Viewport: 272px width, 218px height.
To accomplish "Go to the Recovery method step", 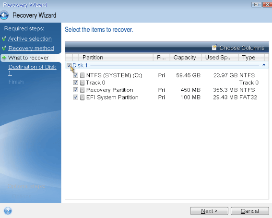I will click(x=31, y=48).
